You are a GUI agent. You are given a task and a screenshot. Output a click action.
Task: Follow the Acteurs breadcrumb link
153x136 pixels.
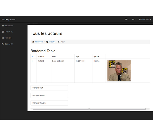52,42
